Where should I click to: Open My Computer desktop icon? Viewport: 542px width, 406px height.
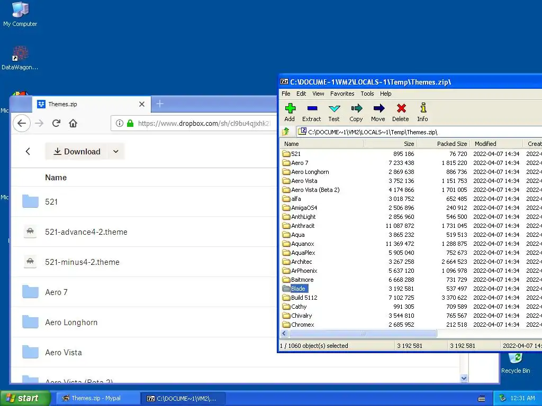pyautogui.click(x=20, y=14)
